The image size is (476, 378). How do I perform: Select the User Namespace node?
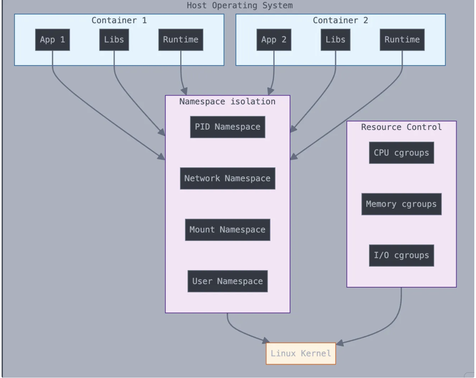coord(228,281)
